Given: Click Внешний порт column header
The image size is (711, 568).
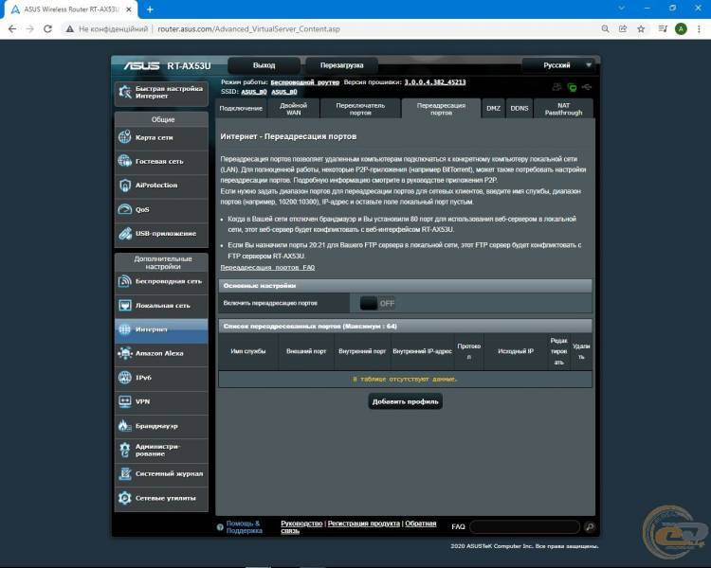Looking at the screenshot, I should pyautogui.click(x=306, y=351).
